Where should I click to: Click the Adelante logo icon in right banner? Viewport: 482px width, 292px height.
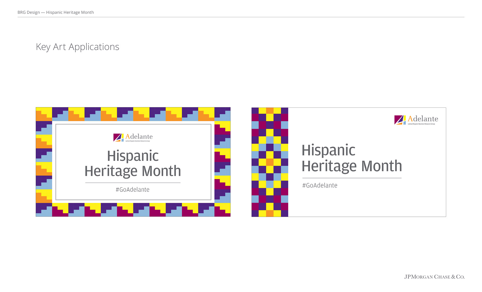click(400, 120)
